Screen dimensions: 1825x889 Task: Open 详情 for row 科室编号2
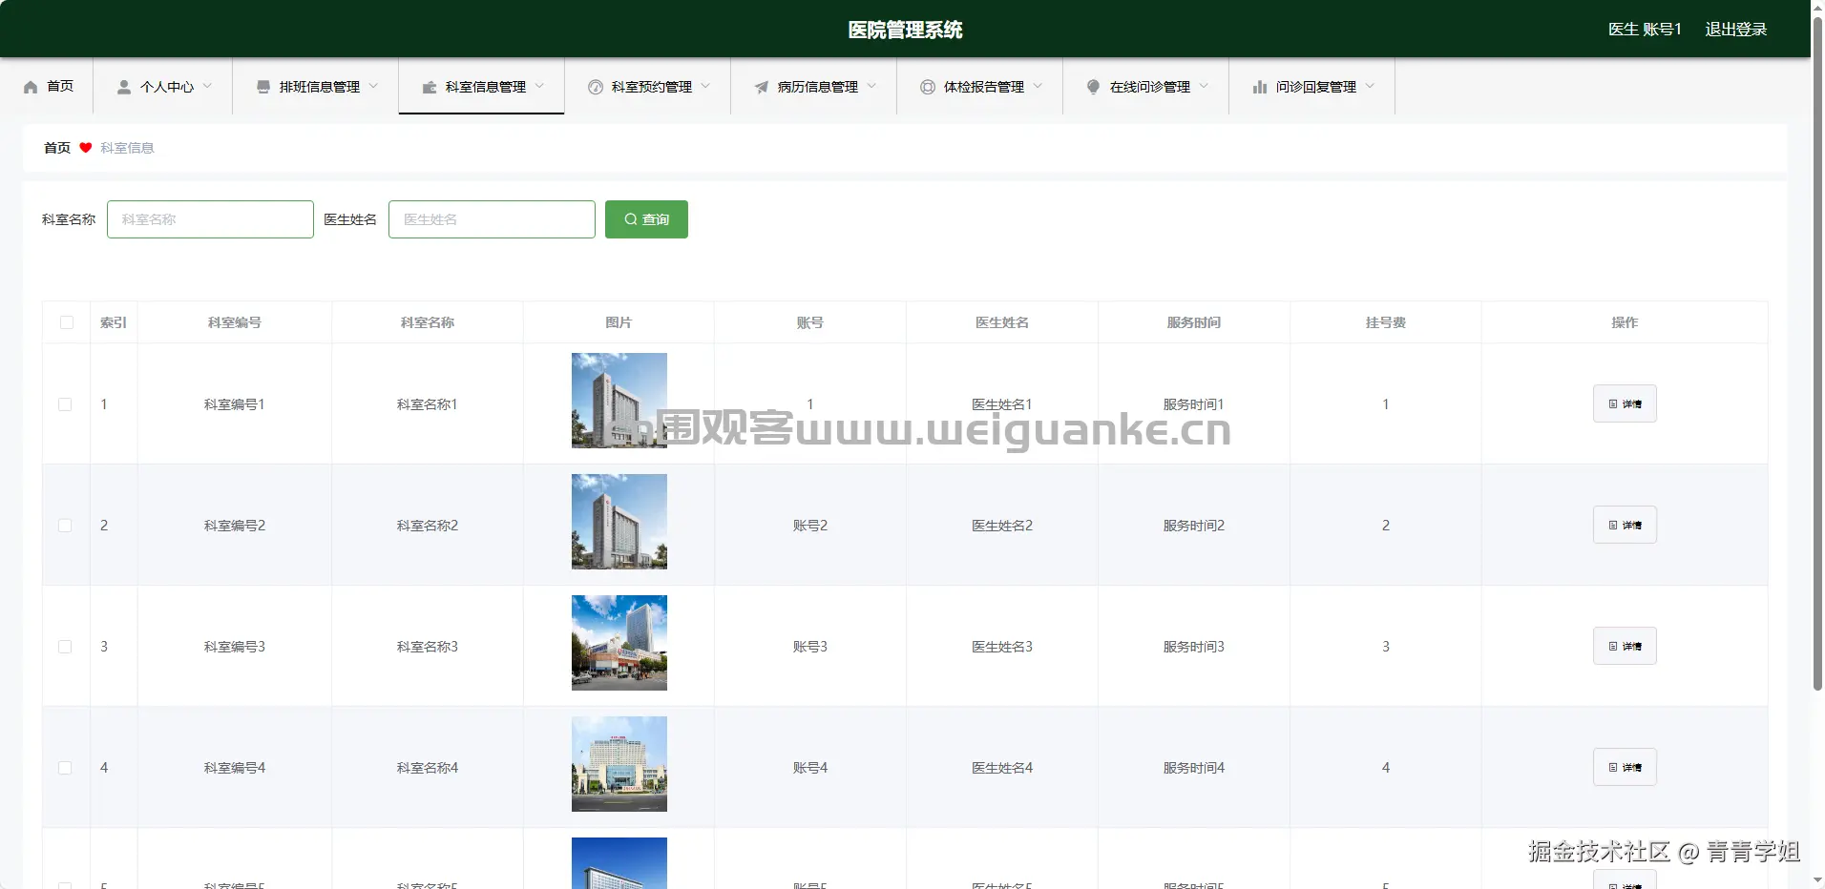point(1625,525)
